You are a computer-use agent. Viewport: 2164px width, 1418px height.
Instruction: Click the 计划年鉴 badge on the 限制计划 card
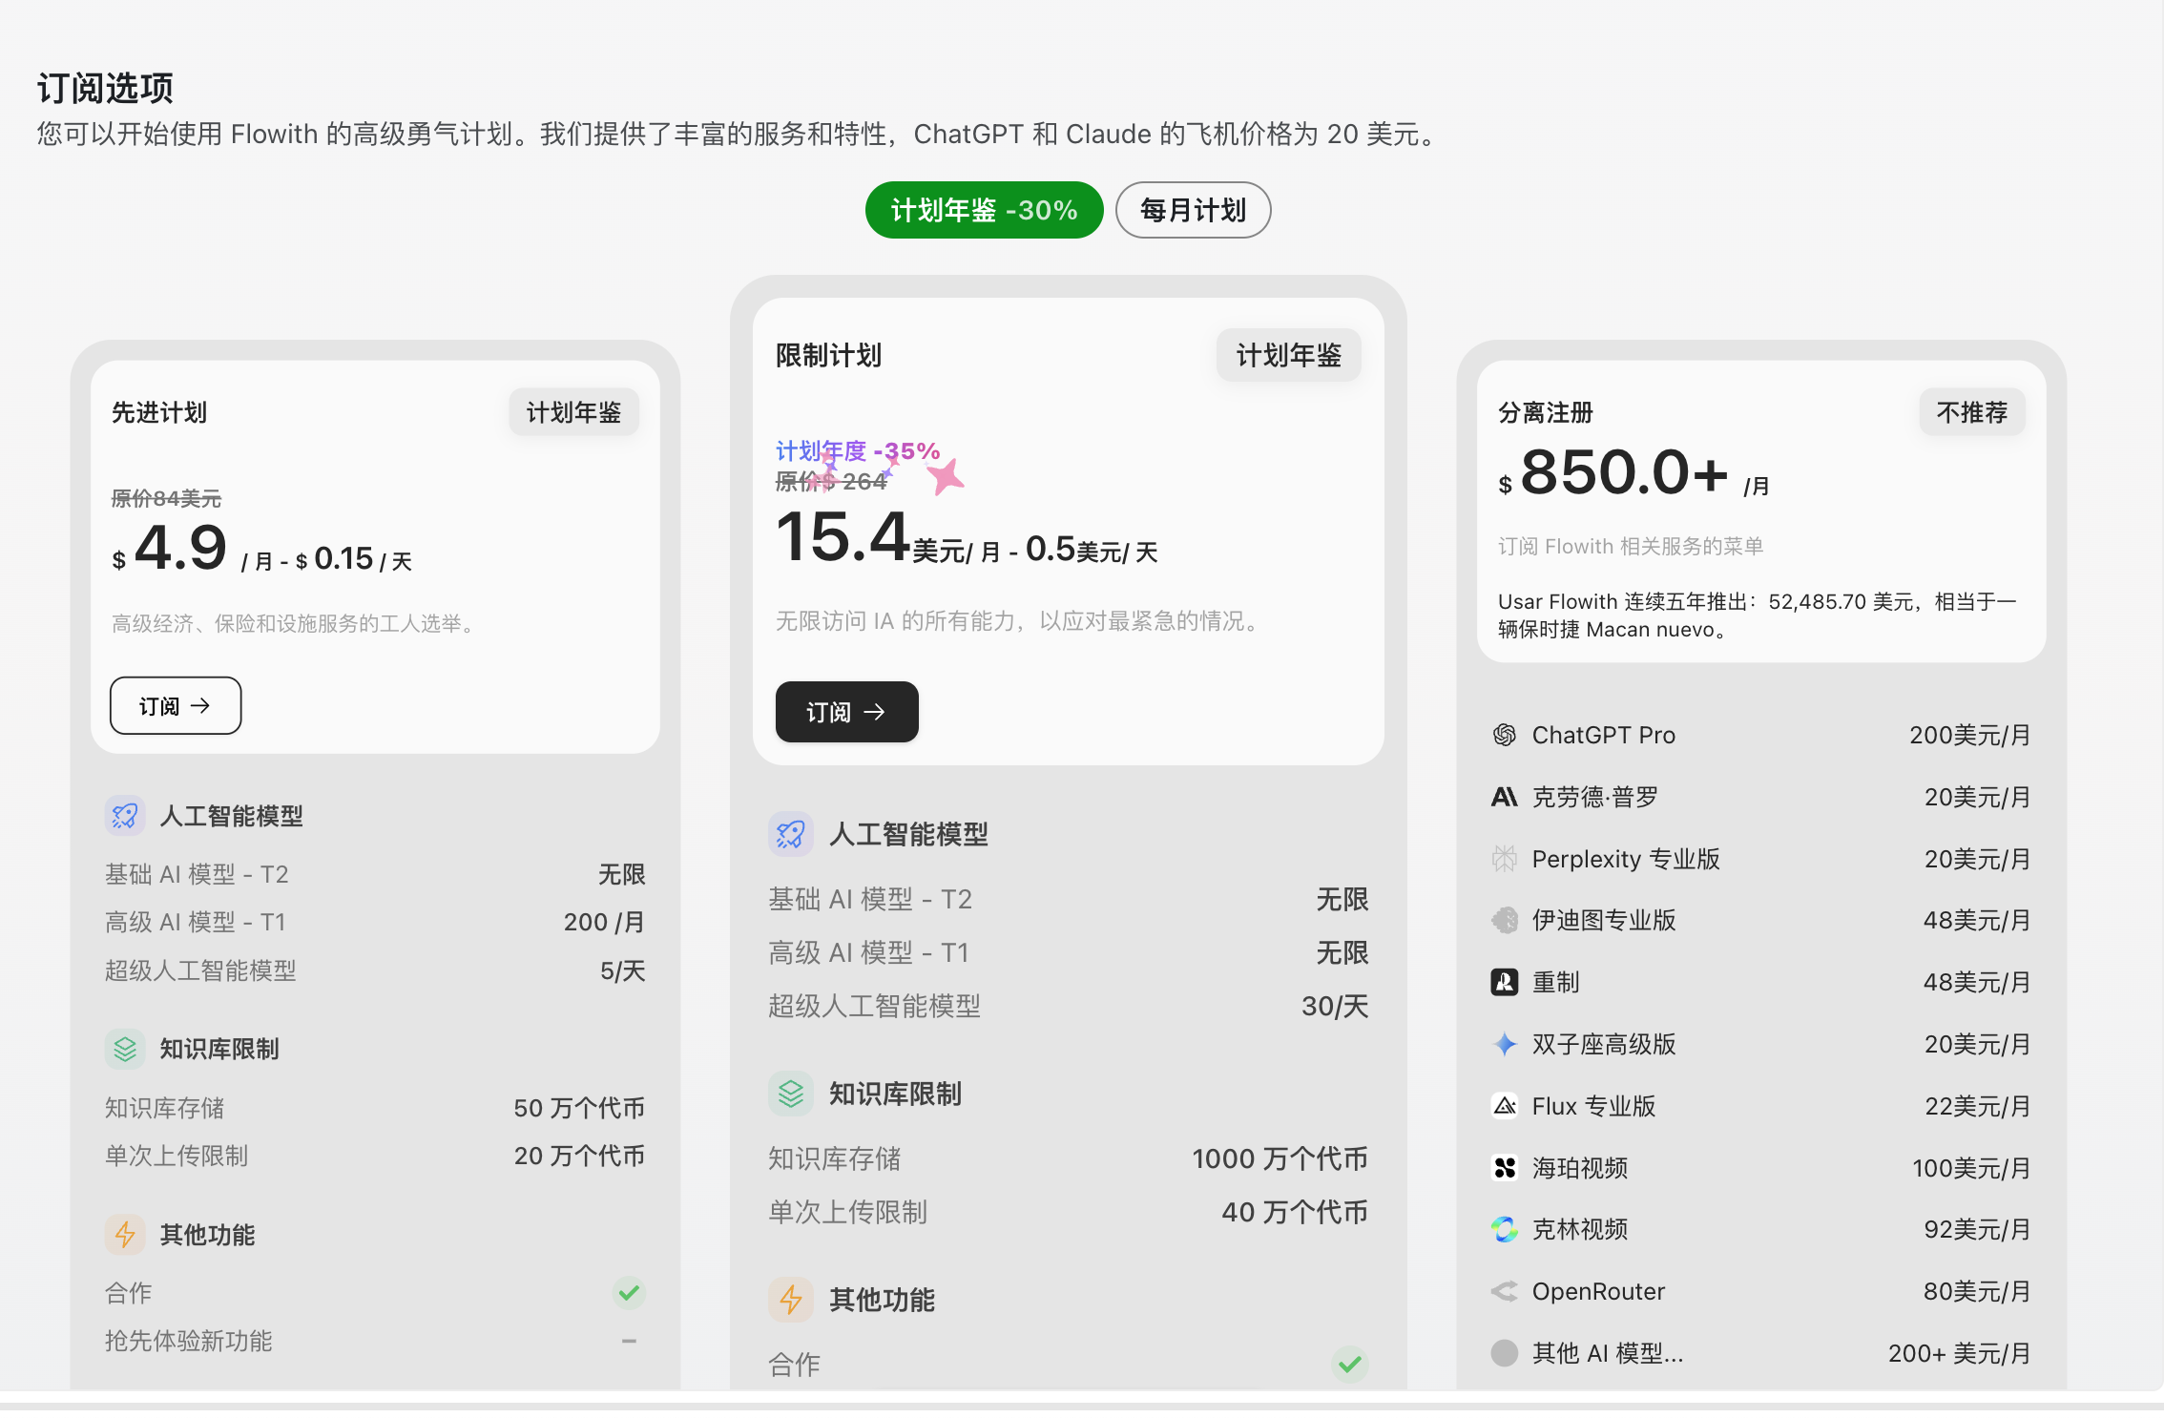tap(1288, 356)
